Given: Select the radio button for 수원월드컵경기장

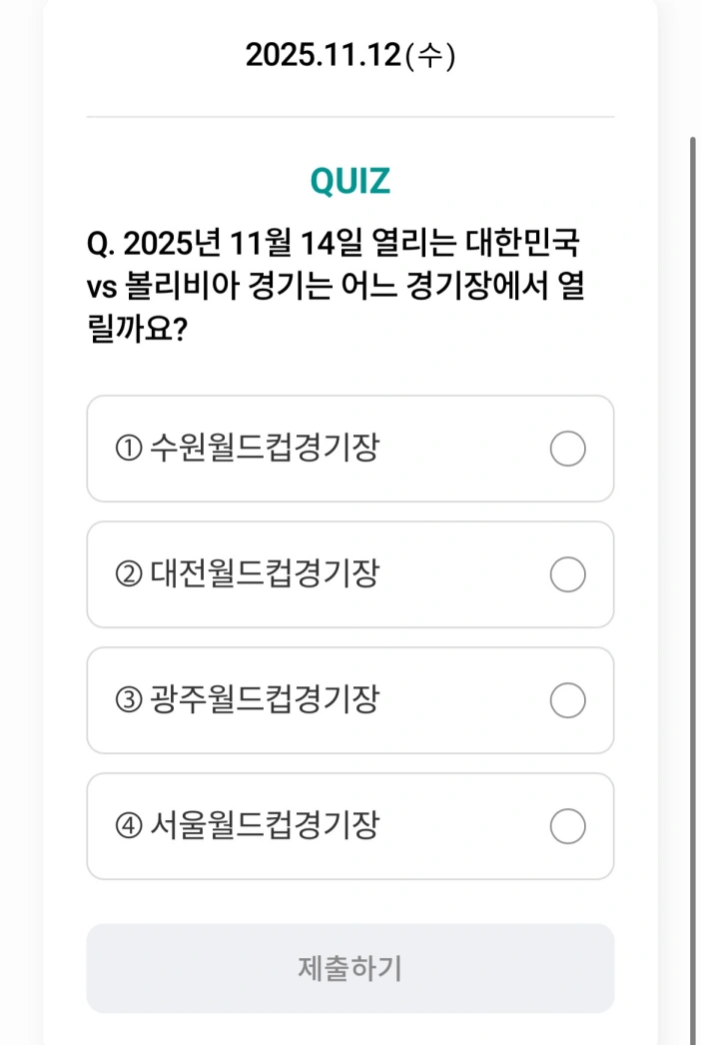Looking at the screenshot, I should click(567, 449).
